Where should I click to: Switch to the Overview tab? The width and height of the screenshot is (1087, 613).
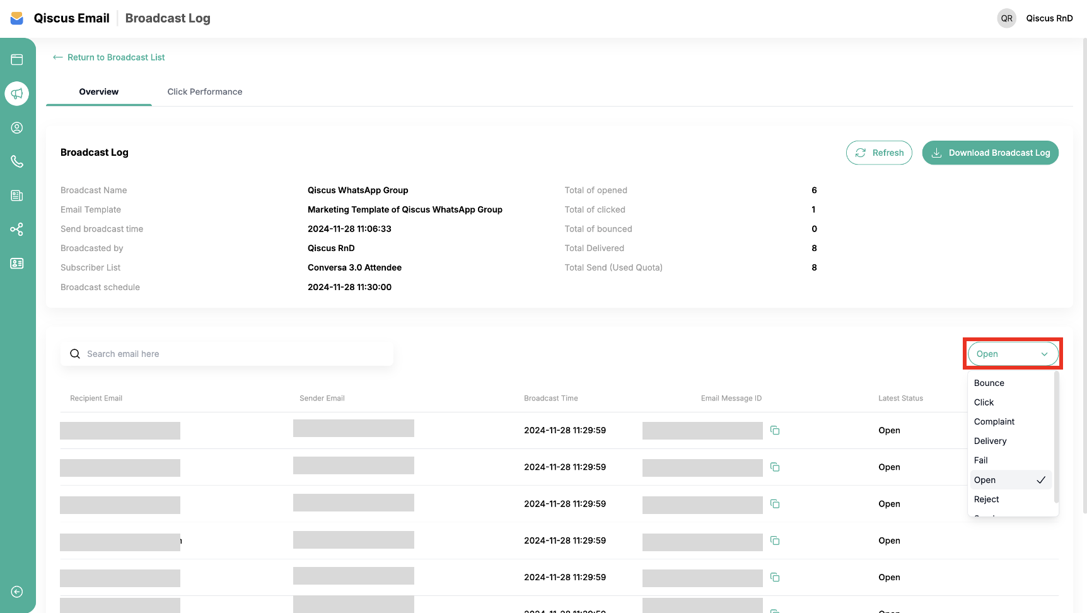[x=99, y=92]
